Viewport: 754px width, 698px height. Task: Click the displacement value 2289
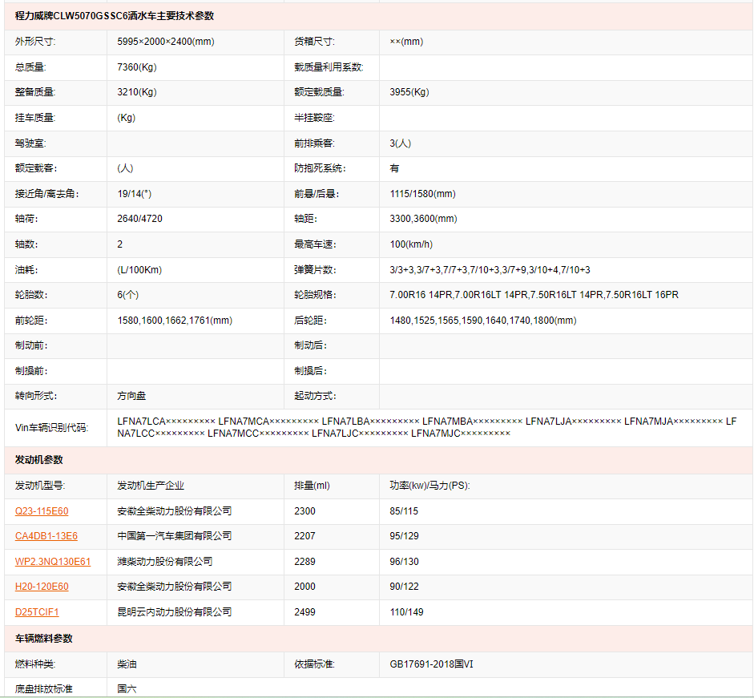pyautogui.click(x=304, y=562)
